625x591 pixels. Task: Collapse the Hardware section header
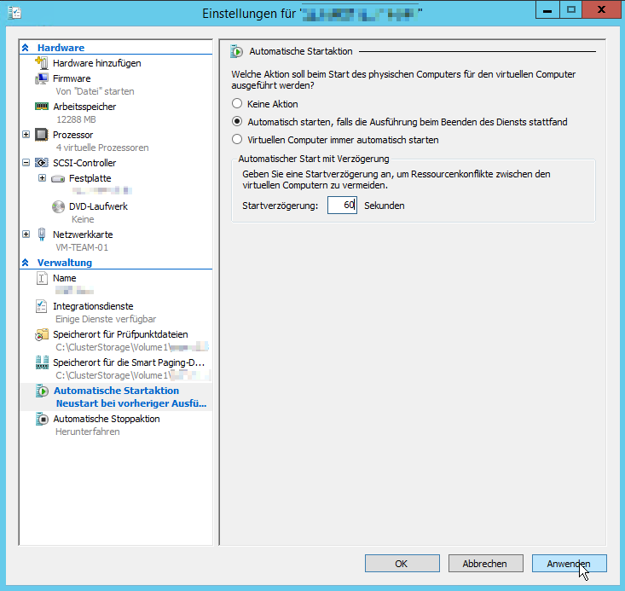(x=26, y=48)
